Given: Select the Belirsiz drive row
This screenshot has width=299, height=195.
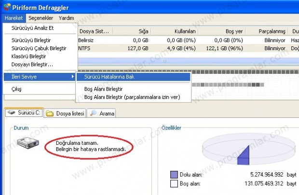Looking at the screenshot, I should click(189, 40).
